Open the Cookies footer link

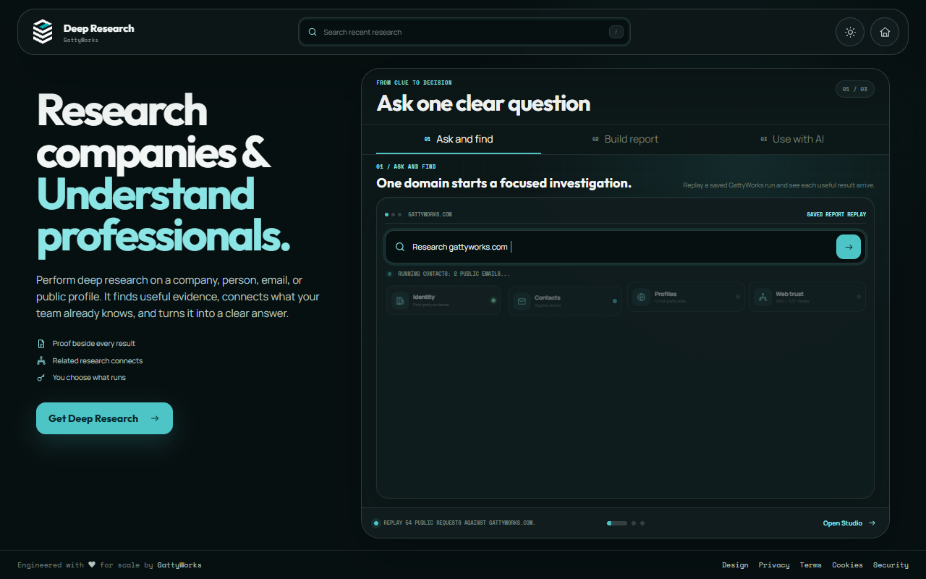pos(847,565)
